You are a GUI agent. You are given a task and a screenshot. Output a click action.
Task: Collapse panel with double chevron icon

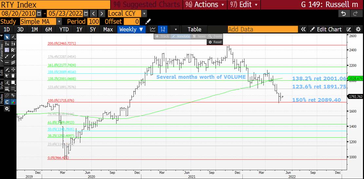(x=303, y=29)
